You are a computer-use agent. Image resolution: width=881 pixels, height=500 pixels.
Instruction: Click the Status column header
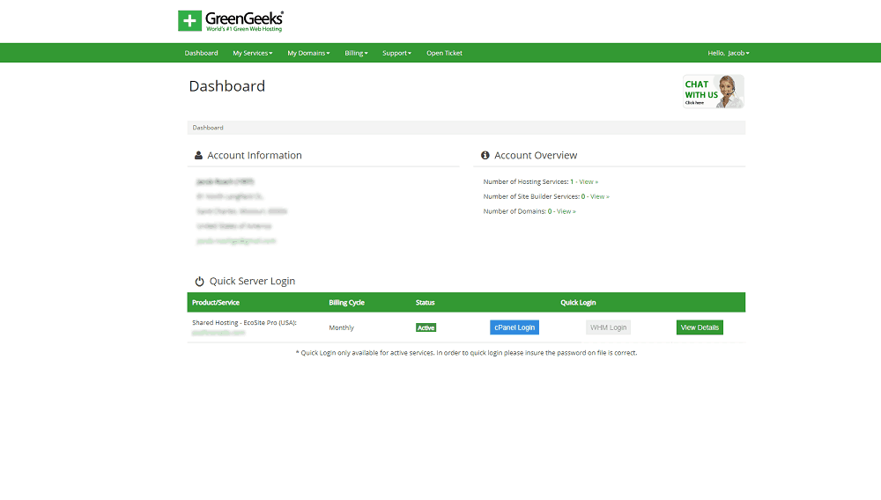pos(426,303)
